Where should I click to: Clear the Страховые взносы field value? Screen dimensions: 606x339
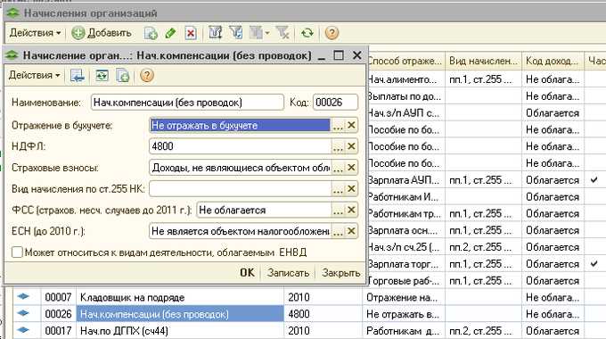351,168
